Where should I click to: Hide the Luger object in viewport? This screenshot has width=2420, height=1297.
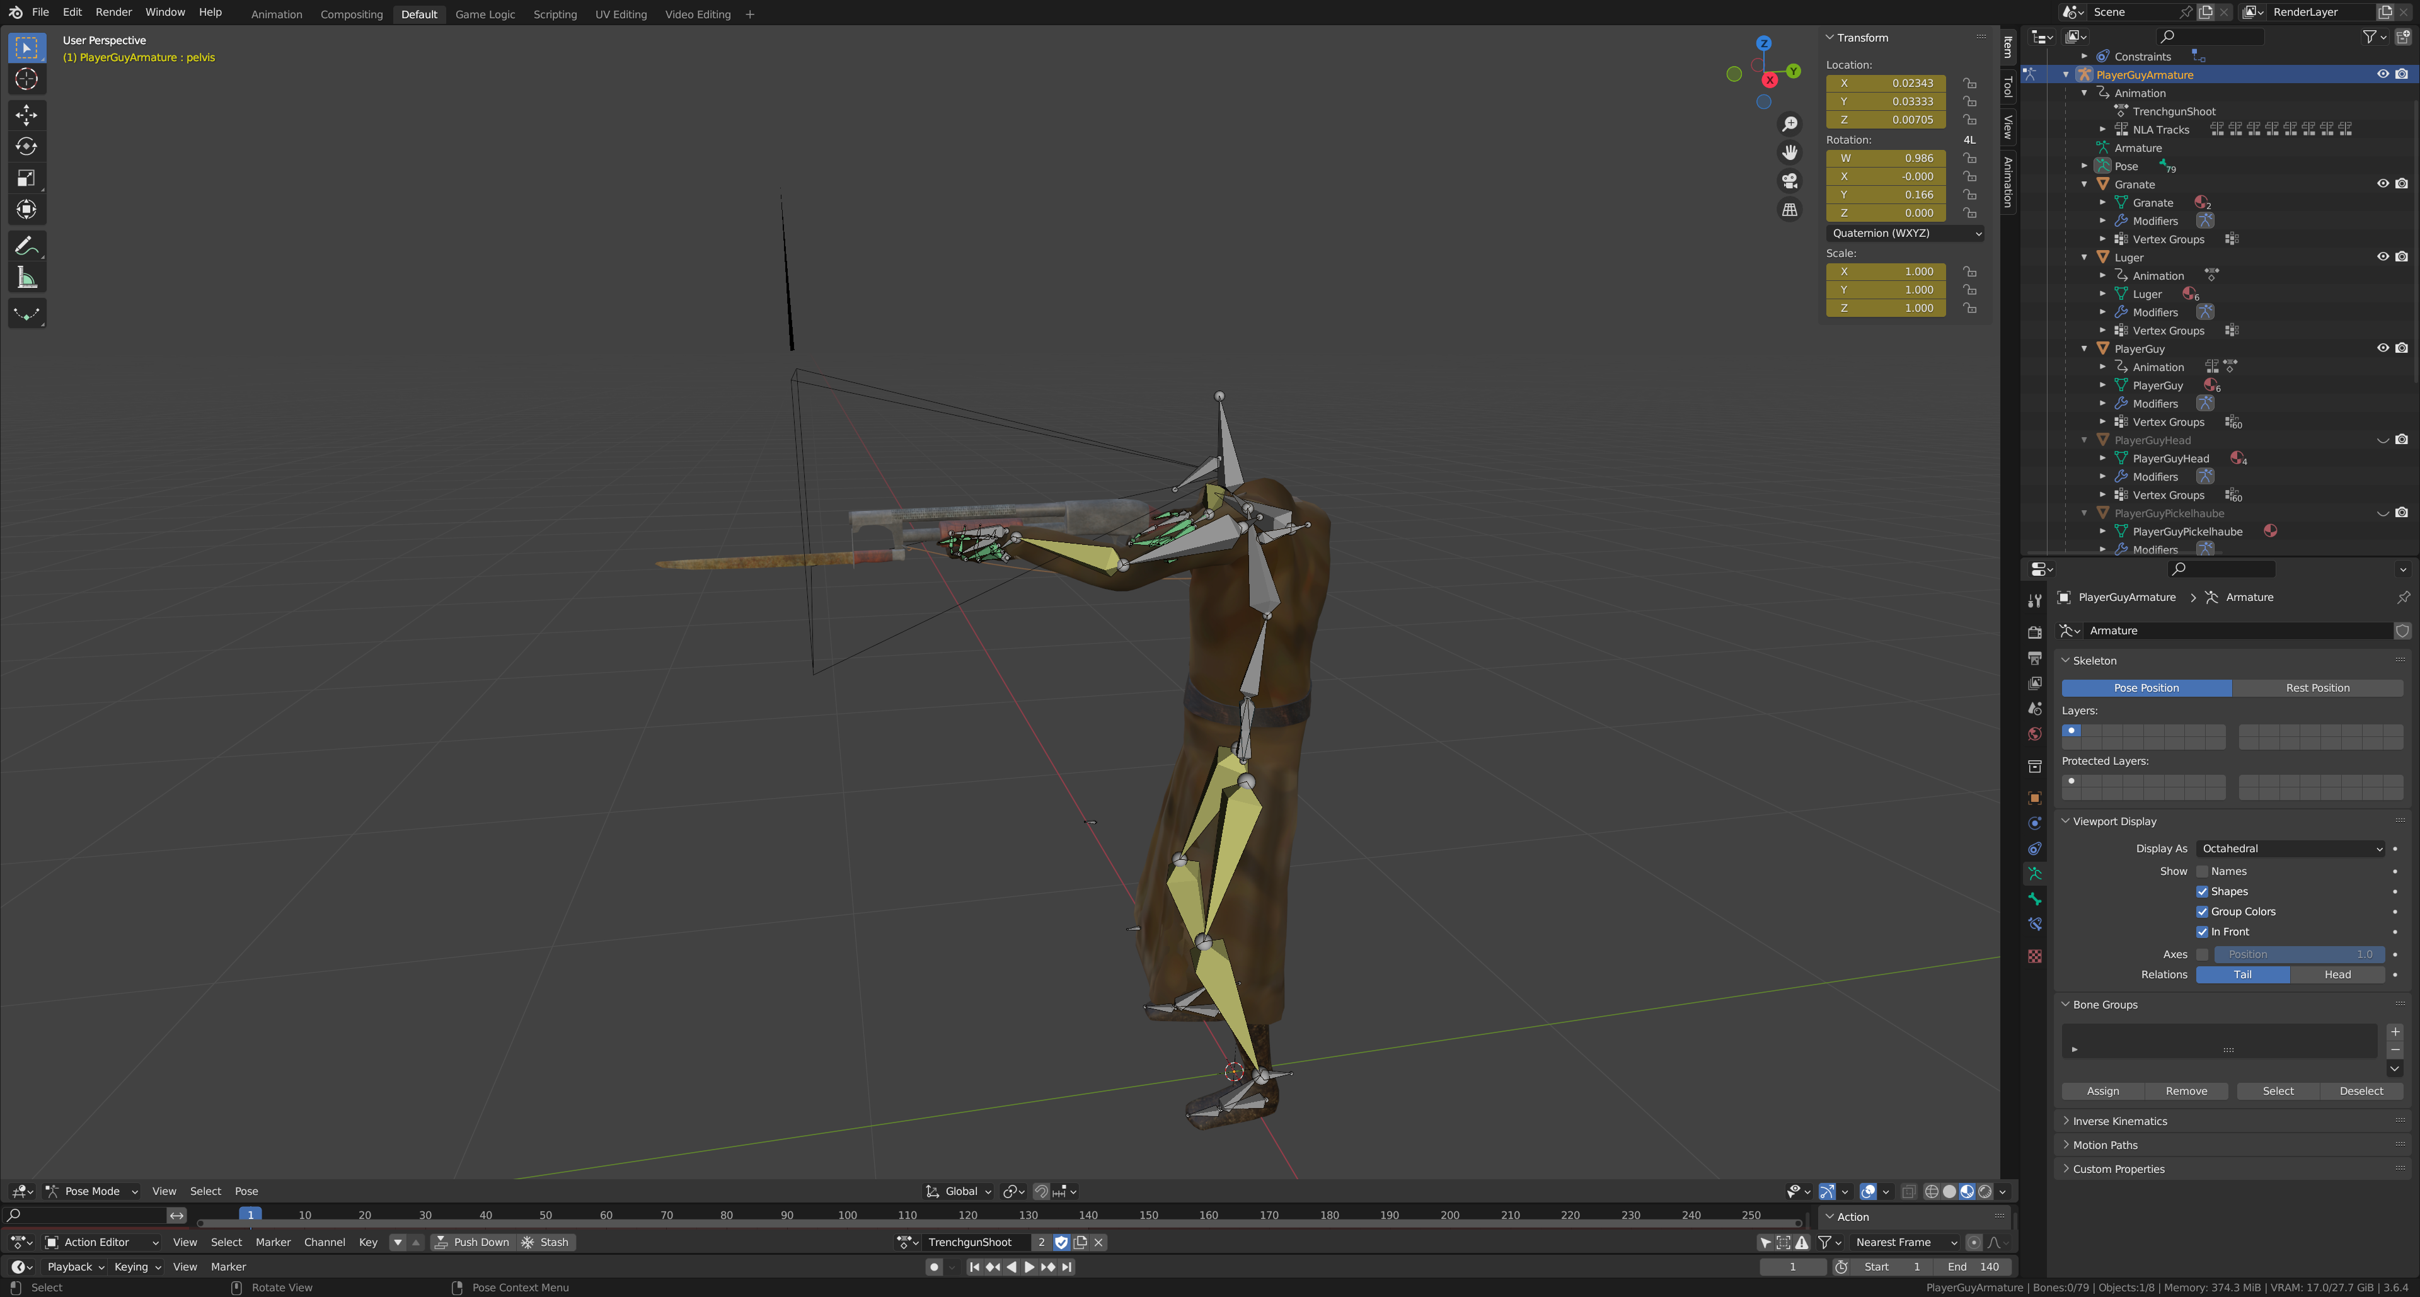pyautogui.click(x=2382, y=258)
